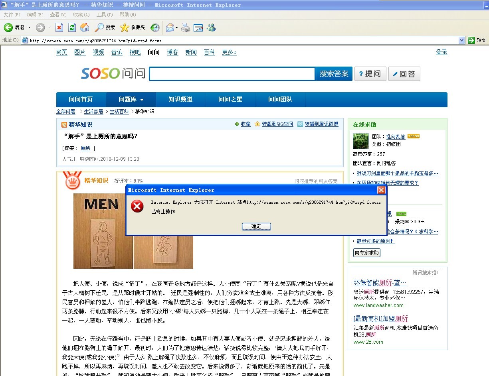The width and height of the screenshot is (489, 376).
Task: Click the 乱问乱答 team link
Action: 396,136
